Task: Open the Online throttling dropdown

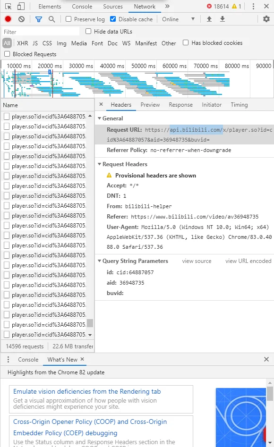Action: [x=179, y=19]
